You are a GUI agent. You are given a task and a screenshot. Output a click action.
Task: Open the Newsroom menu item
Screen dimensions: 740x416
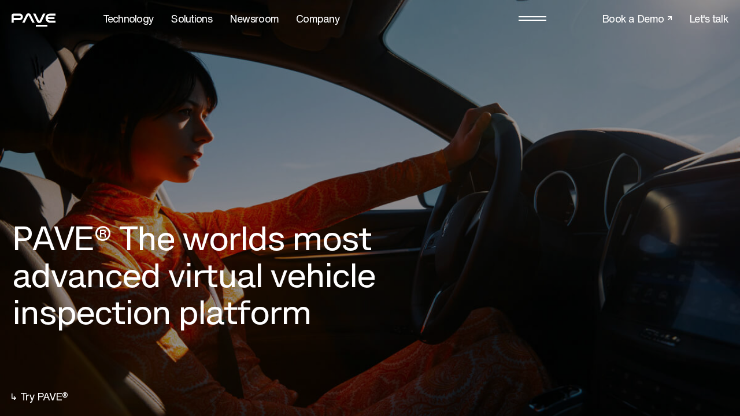point(254,18)
